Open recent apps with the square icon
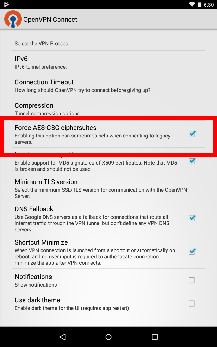This screenshot has height=347, width=217. click(155, 337)
